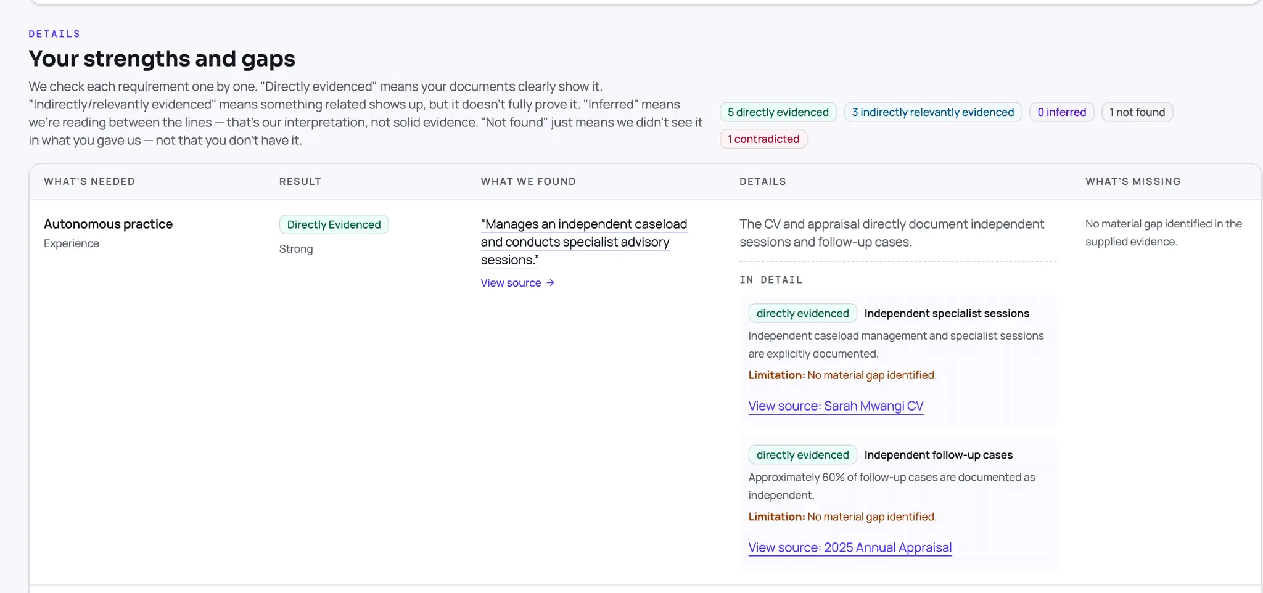The image size is (1263, 593).
Task: Click the Strong rating text
Action: click(296, 249)
